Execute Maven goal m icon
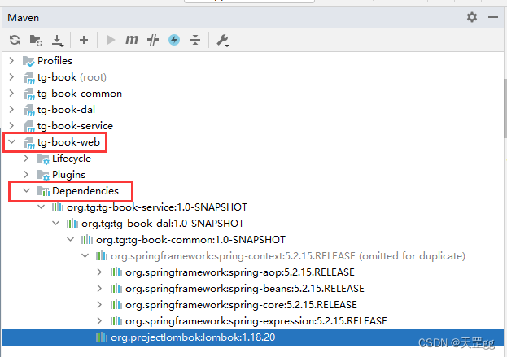This screenshot has height=357, width=507. 132,40
